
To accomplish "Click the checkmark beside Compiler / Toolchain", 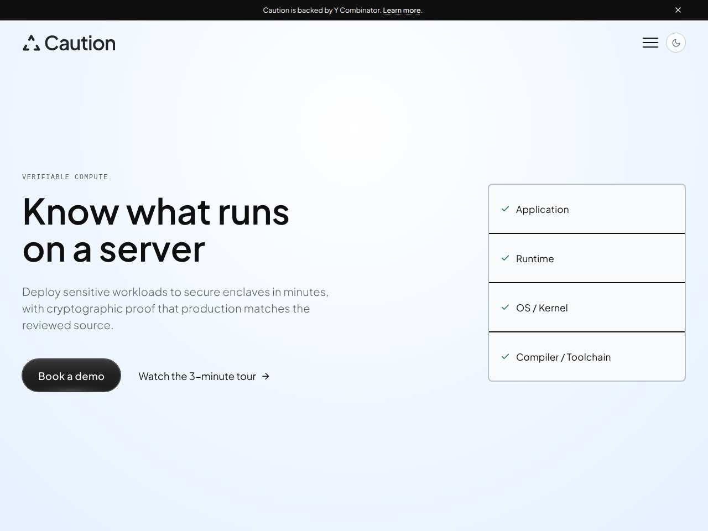I will [x=505, y=357].
